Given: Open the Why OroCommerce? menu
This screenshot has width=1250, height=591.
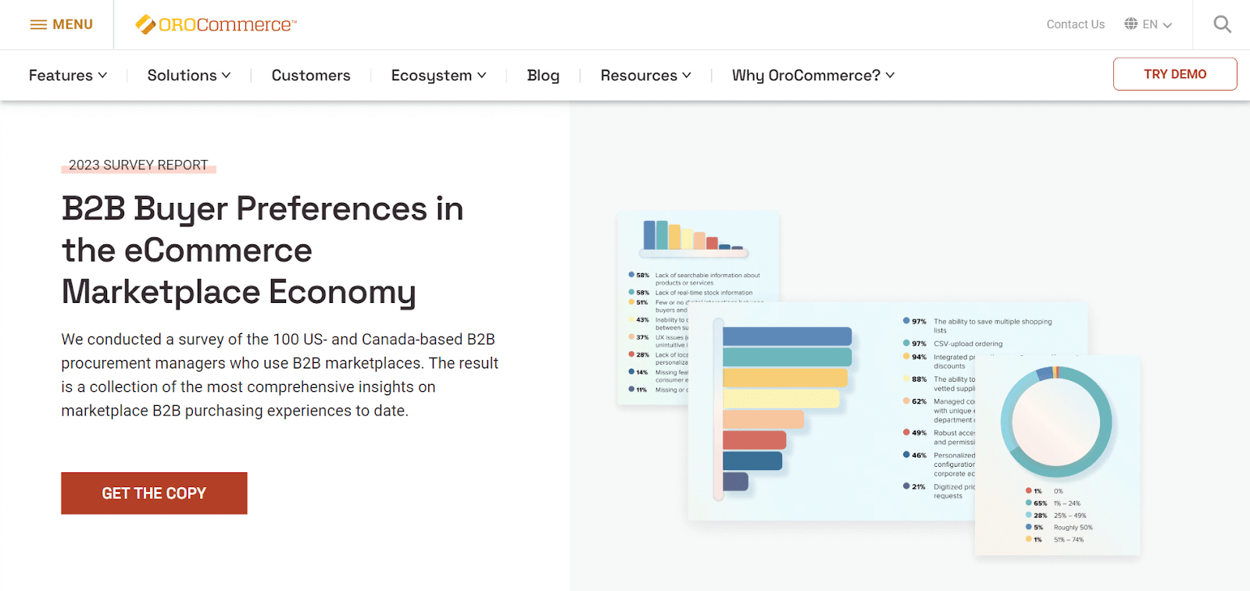Looking at the screenshot, I should pos(812,75).
